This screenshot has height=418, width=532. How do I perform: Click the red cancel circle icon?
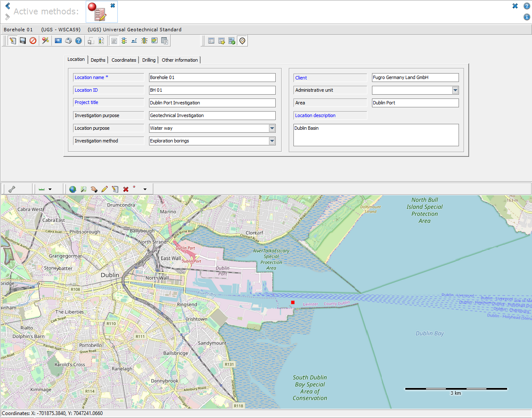click(33, 41)
